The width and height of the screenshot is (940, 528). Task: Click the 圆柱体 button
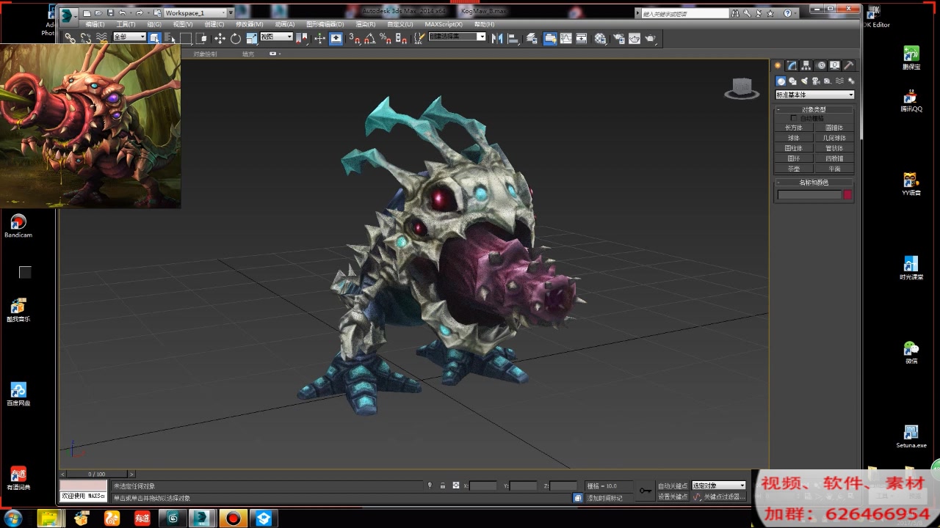tap(794, 148)
